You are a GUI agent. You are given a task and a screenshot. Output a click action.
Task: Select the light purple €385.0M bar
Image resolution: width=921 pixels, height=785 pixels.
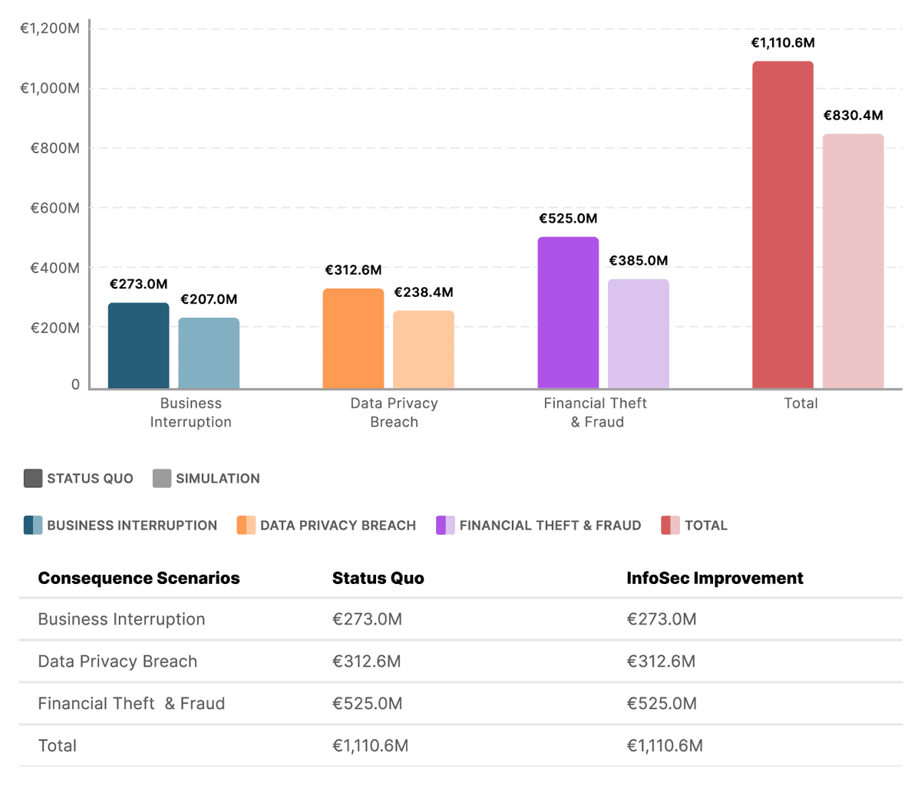point(639,334)
